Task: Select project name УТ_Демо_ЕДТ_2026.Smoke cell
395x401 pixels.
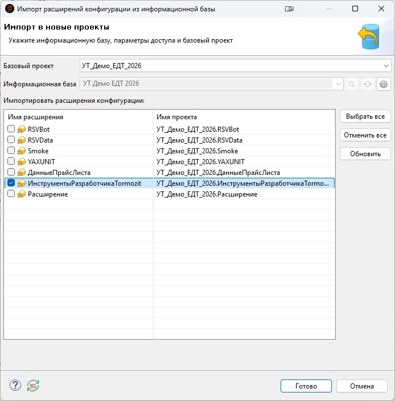Action: point(244,151)
